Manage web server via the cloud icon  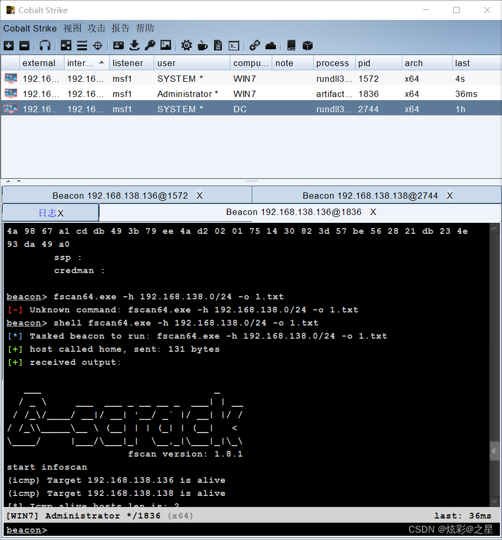tap(271, 46)
